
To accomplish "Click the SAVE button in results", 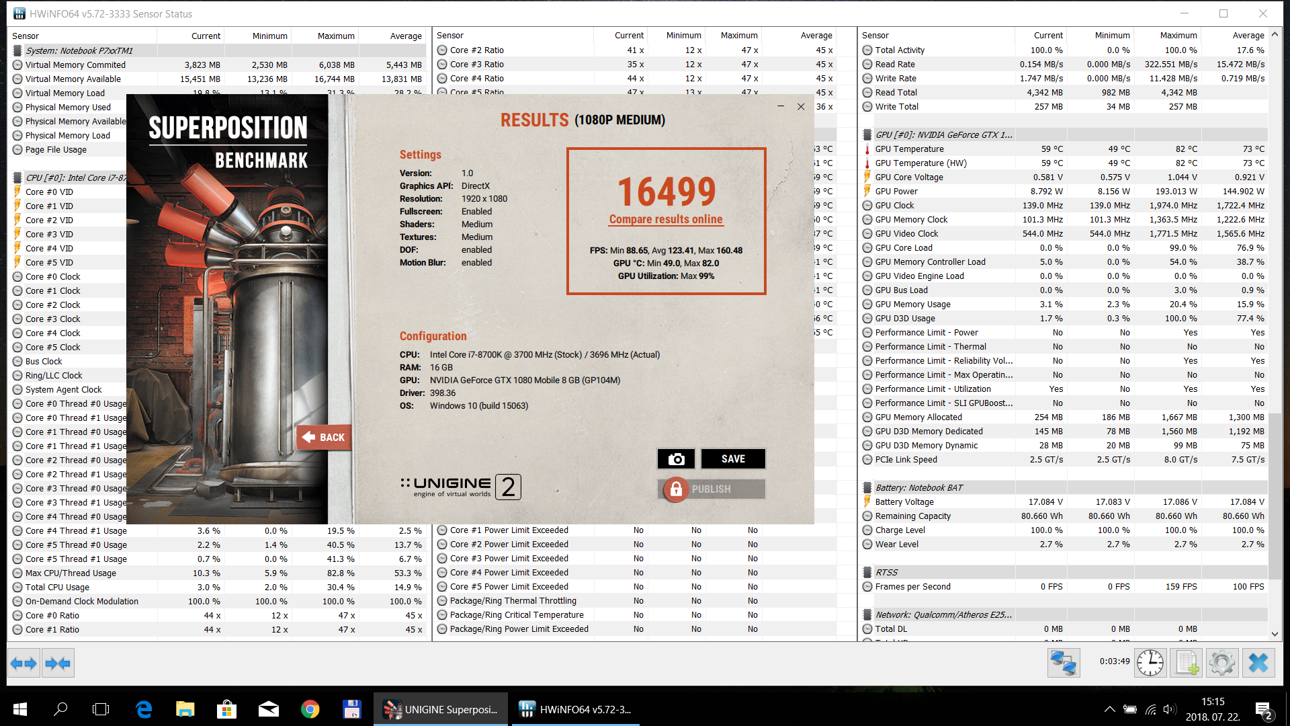I will click(733, 458).
